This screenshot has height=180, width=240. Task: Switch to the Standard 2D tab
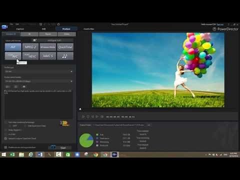(11, 34)
